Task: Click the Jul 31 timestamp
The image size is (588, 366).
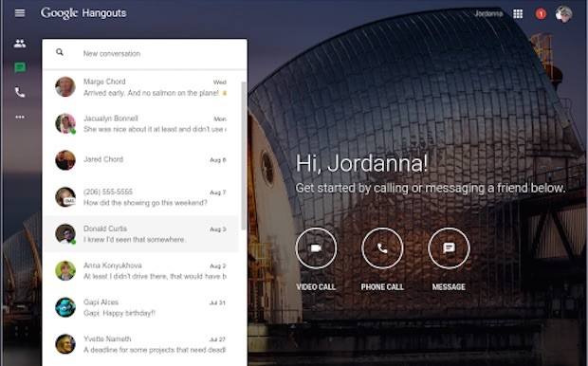Action: pyautogui.click(x=217, y=302)
